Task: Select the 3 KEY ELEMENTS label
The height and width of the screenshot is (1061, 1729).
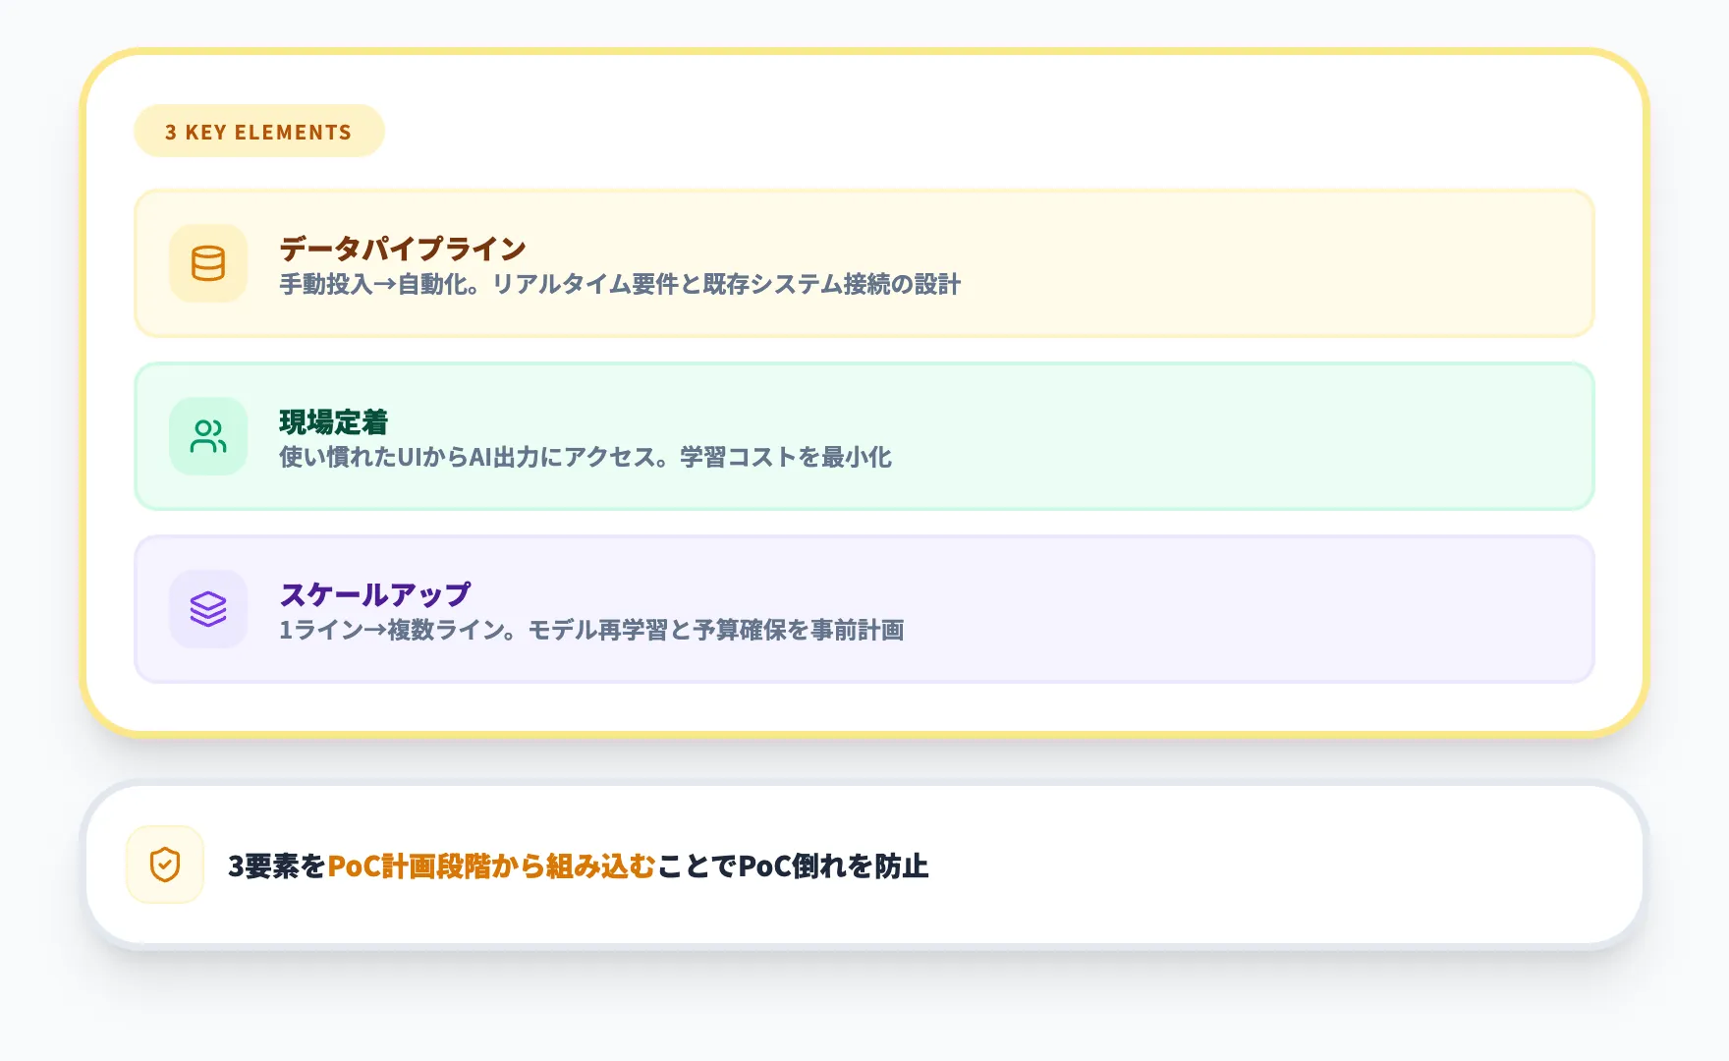Action: coord(258,131)
